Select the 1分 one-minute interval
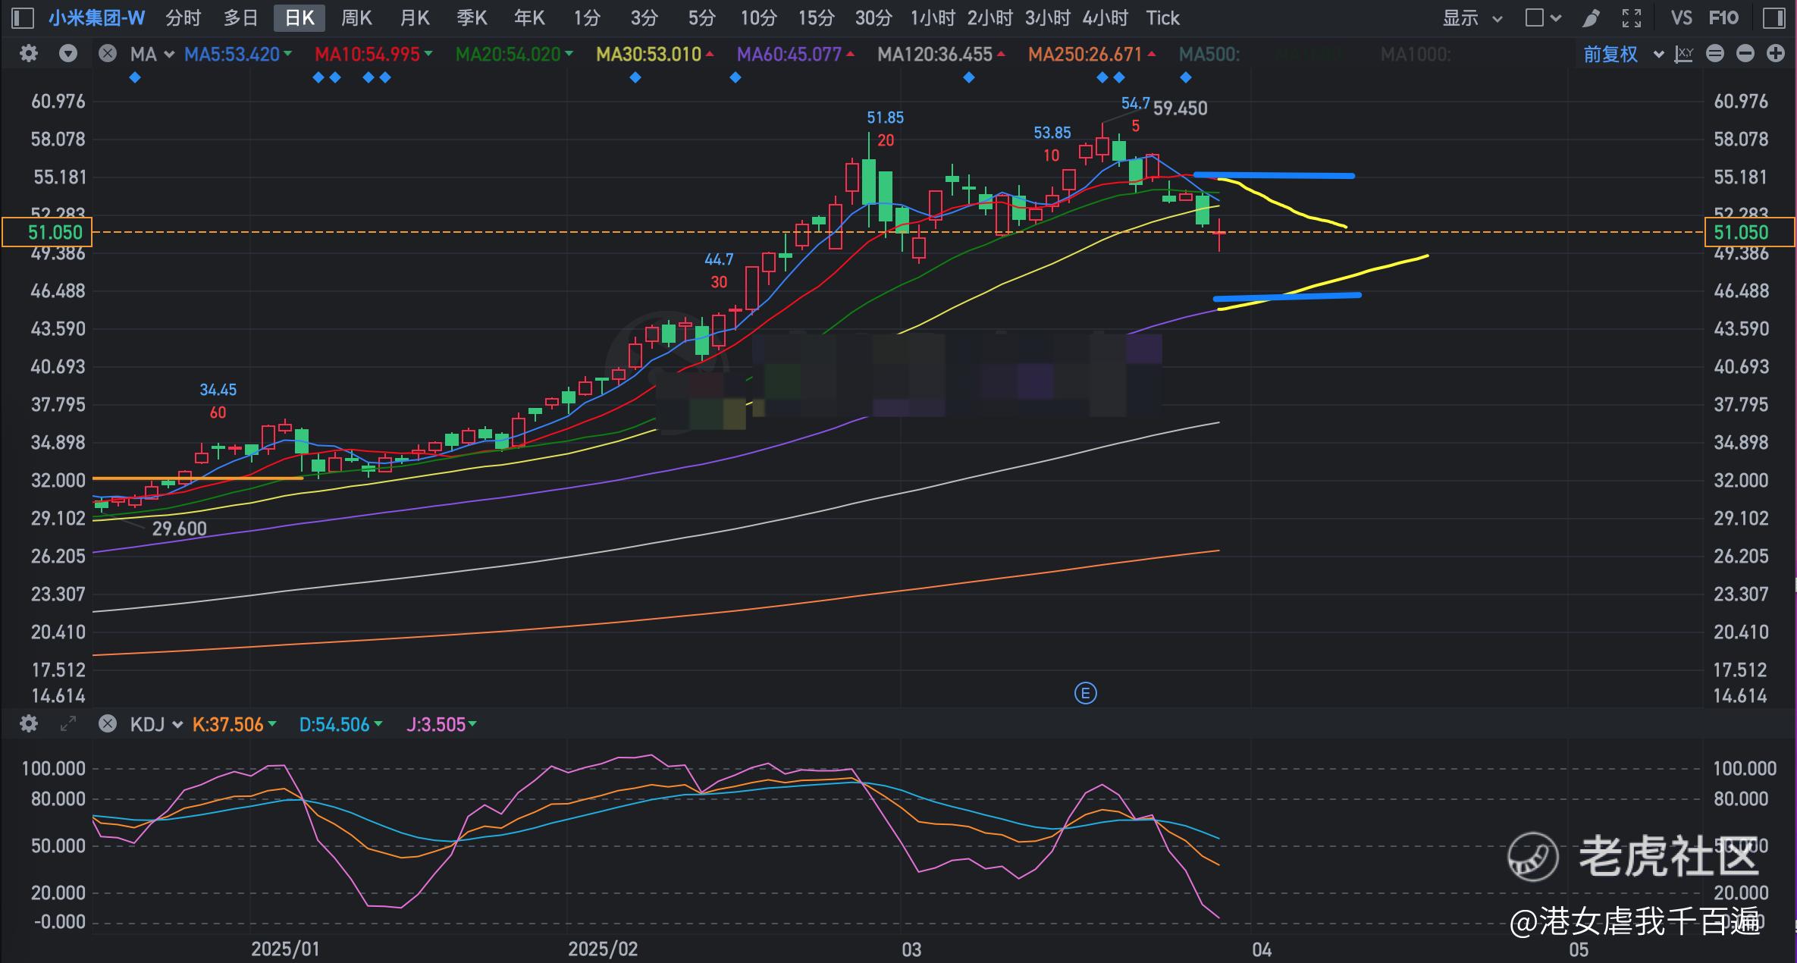This screenshot has width=1797, height=963. tap(587, 18)
